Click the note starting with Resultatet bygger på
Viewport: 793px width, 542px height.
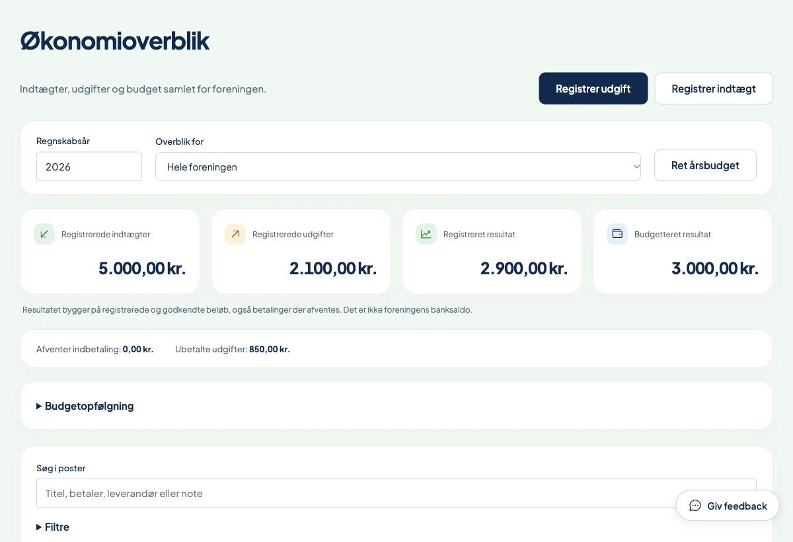point(247,309)
